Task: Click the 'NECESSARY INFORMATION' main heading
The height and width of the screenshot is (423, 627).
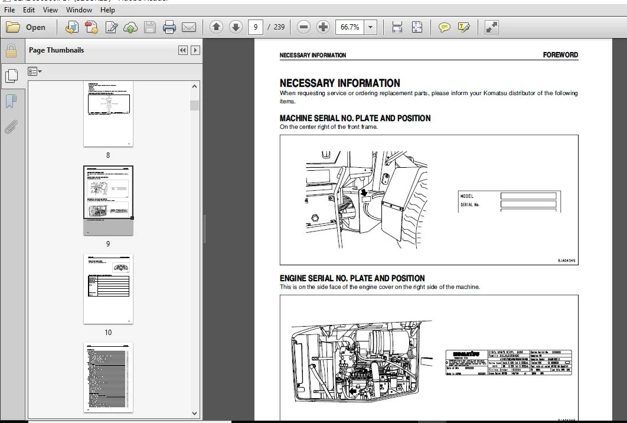Action: 340,83
